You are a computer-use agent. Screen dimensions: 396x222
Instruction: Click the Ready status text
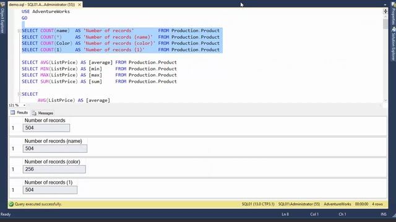click(x=6, y=215)
